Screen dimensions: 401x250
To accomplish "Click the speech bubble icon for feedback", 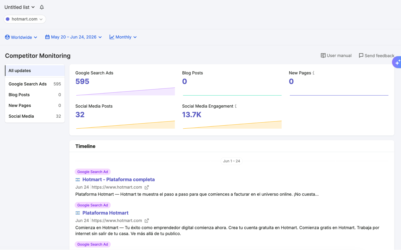I will [361, 56].
